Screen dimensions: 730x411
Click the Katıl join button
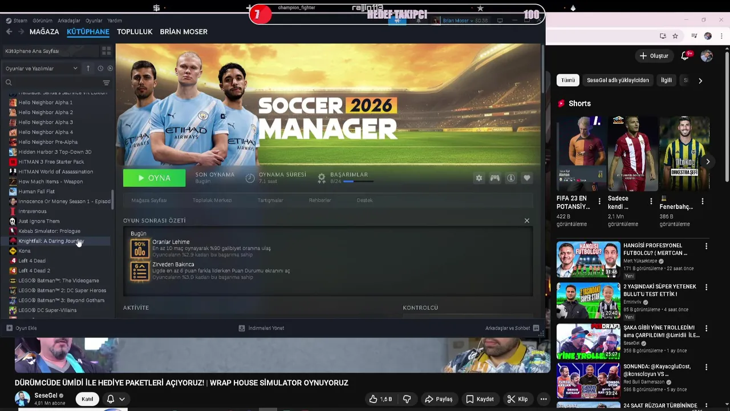tap(87, 399)
